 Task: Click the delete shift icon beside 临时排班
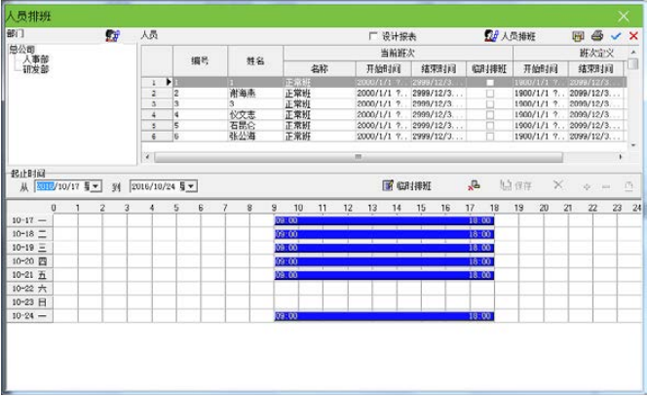tap(474, 185)
